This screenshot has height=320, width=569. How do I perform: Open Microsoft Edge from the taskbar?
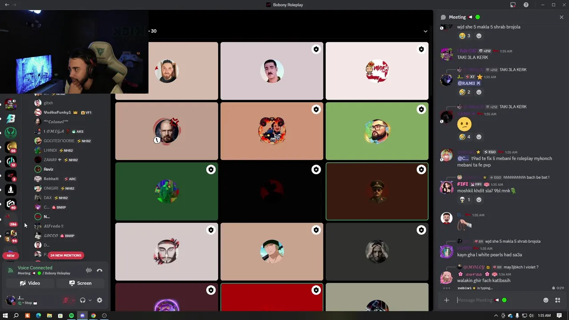click(x=38, y=316)
